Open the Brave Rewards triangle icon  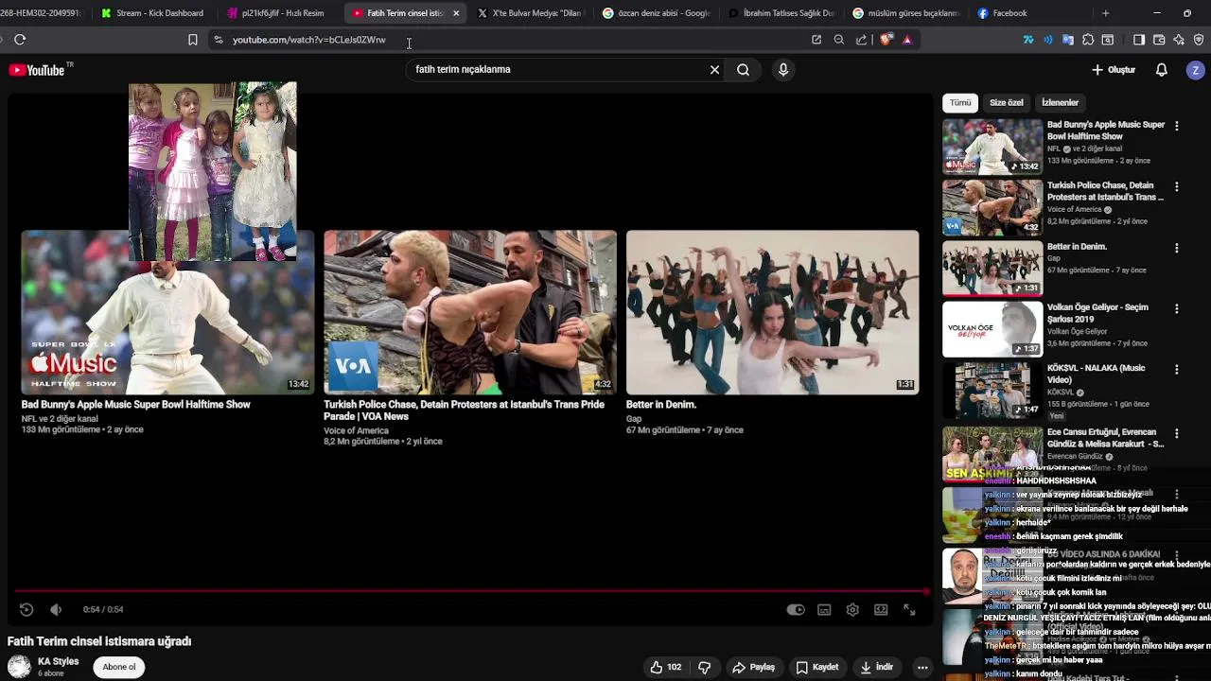click(907, 40)
